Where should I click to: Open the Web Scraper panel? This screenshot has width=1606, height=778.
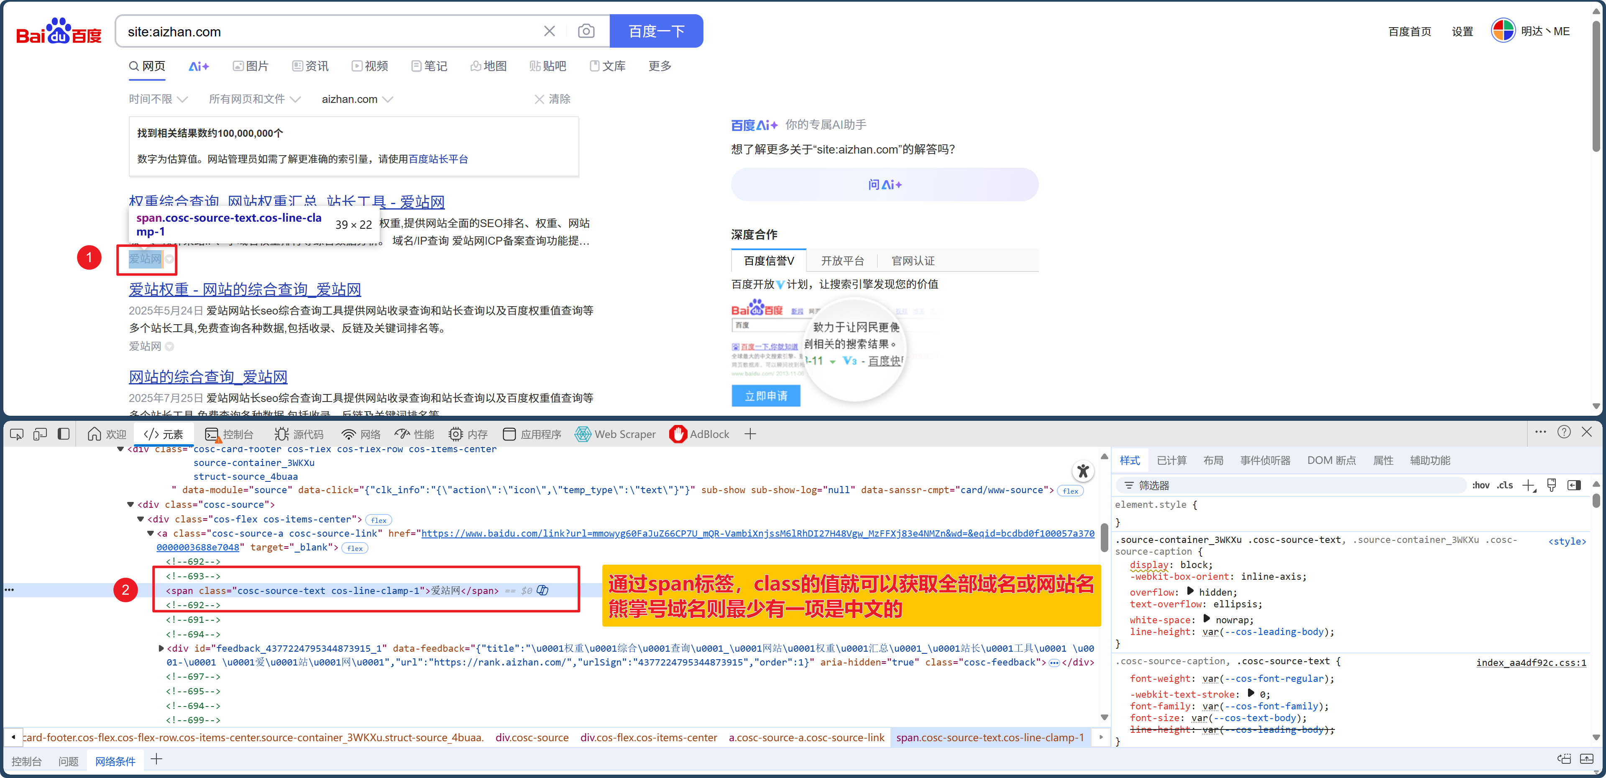(x=615, y=434)
